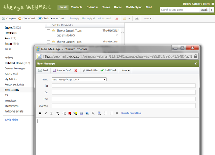Check the second Thexyz Support Team message

[x=49, y=42]
